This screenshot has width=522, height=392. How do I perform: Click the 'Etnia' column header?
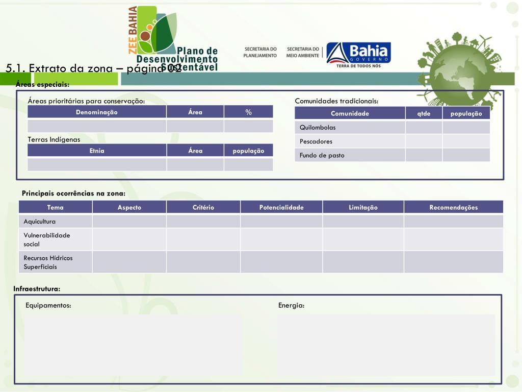[96, 151]
